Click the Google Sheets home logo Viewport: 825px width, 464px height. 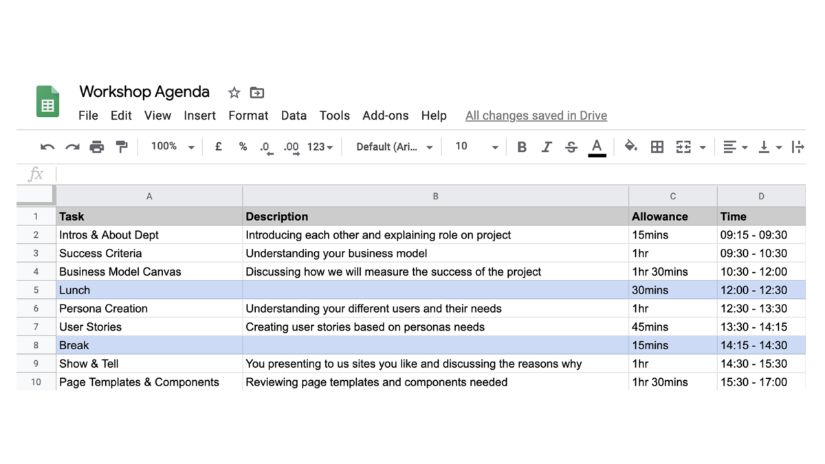[47, 102]
